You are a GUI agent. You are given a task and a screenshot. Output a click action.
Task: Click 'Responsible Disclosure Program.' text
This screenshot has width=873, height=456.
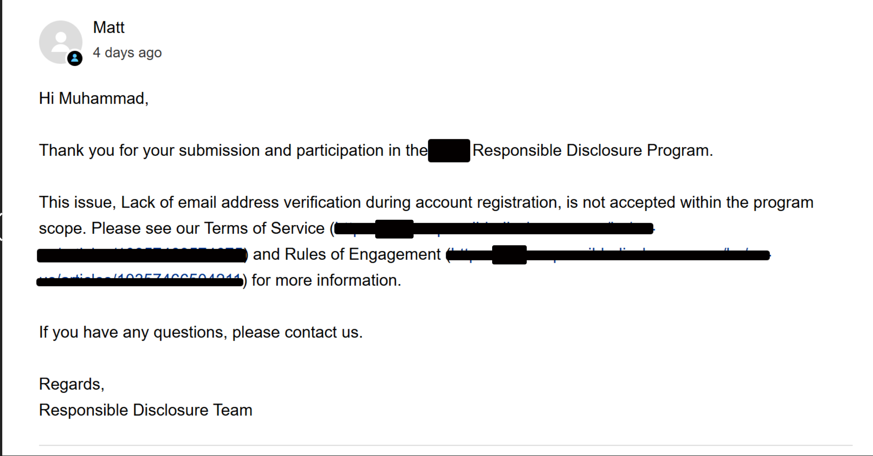593,151
